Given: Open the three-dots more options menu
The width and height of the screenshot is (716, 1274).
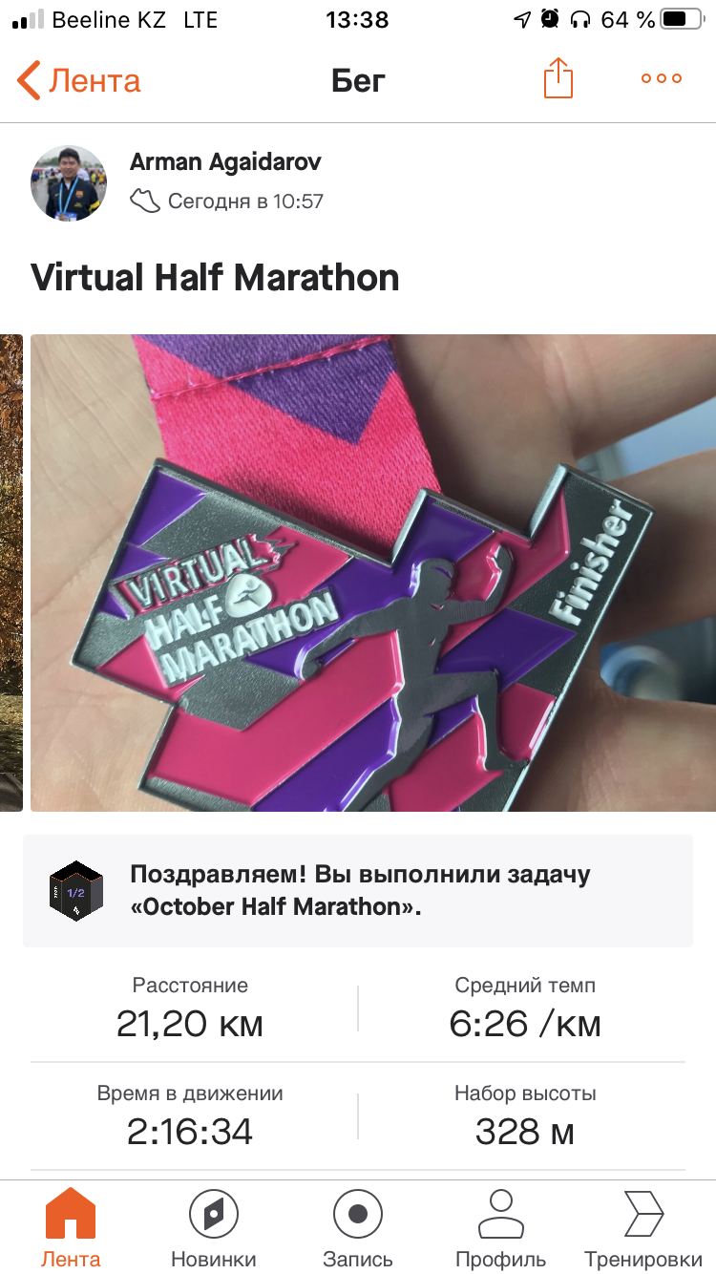Looking at the screenshot, I should point(662,79).
